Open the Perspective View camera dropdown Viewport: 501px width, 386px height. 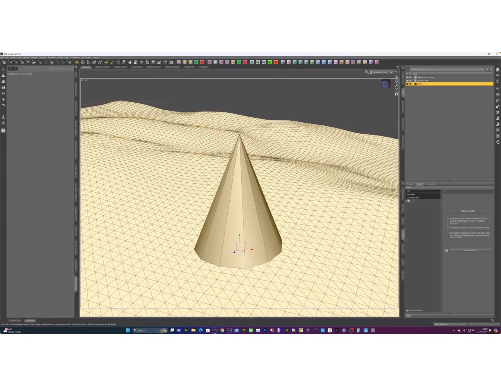coord(381,72)
